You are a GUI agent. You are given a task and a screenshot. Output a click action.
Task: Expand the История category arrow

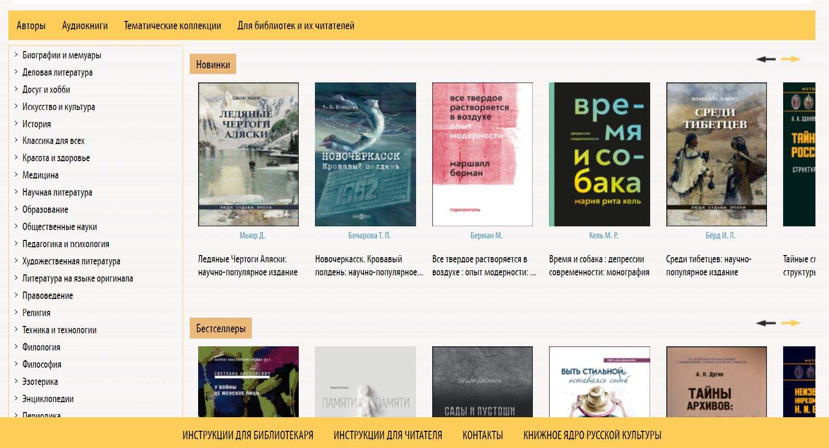(16, 123)
